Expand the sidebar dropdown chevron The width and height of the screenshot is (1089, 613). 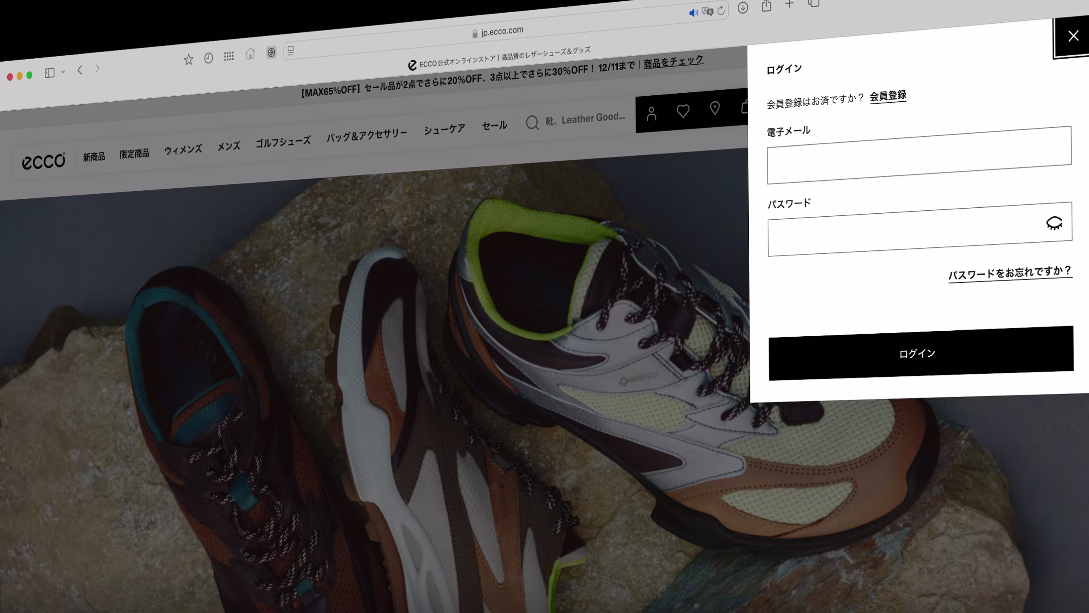(x=63, y=72)
